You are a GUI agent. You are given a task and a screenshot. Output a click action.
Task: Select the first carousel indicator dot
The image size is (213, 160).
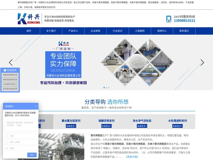click(104, 88)
